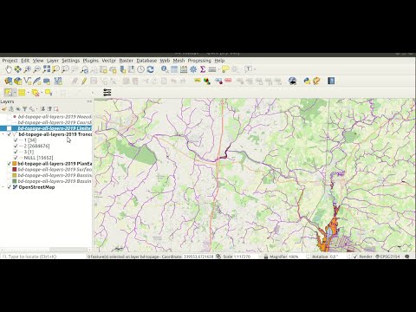Click the Toggle Editing pencil icon
The image size is (416, 312).
tap(84, 81)
